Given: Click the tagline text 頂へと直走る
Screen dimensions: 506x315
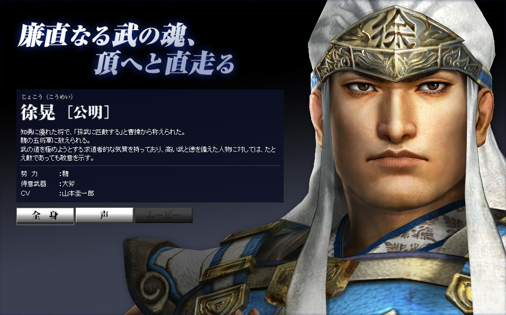Looking at the screenshot, I should pyautogui.click(x=164, y=62).
